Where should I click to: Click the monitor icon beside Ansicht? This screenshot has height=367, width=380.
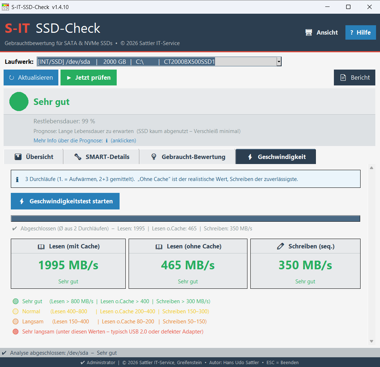pos(309,32)
